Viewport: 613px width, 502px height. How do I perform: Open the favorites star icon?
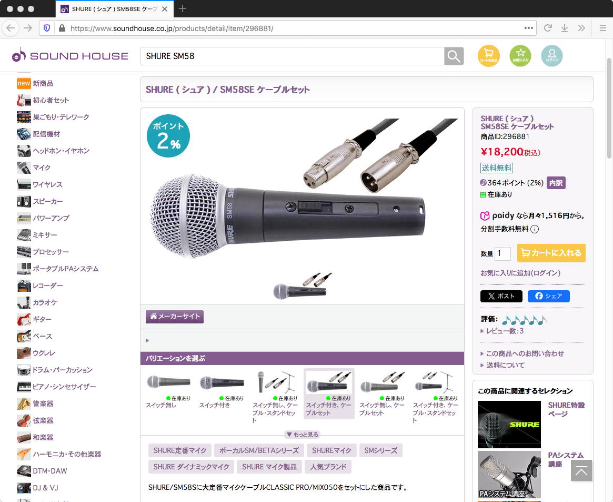(520, 56)
